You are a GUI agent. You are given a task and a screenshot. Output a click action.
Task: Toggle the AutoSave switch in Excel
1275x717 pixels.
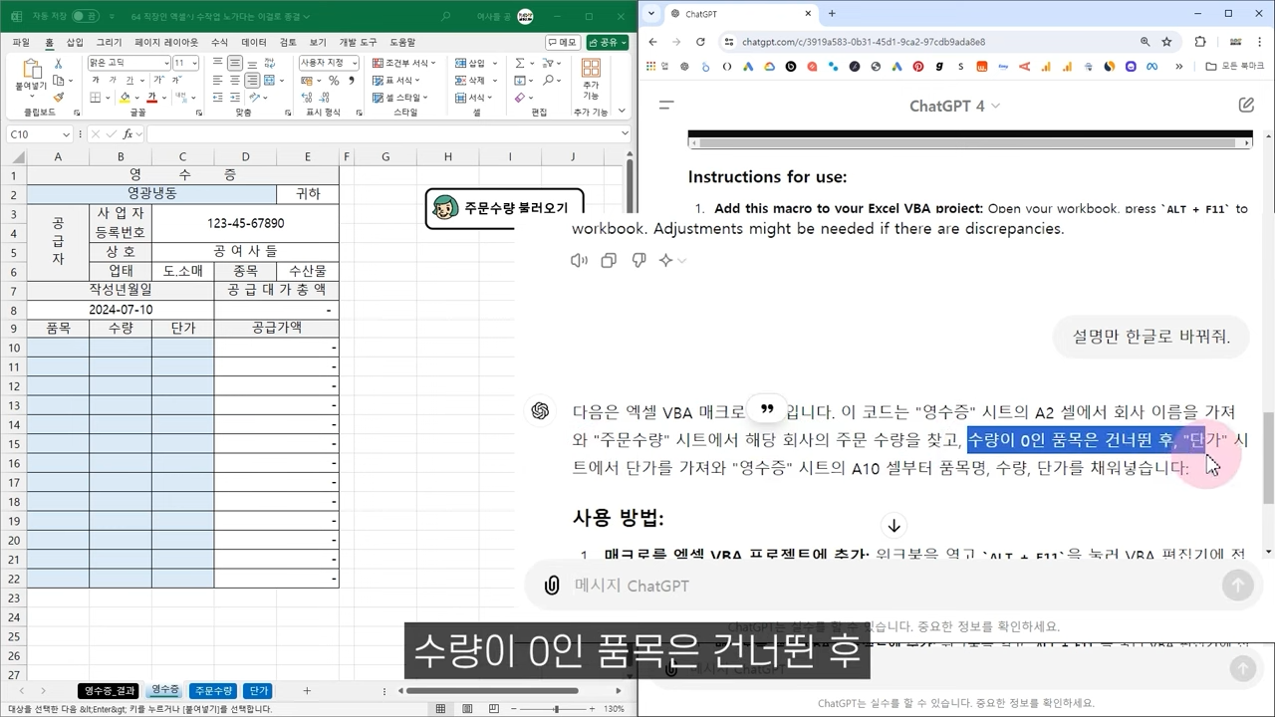coord(85,16)
